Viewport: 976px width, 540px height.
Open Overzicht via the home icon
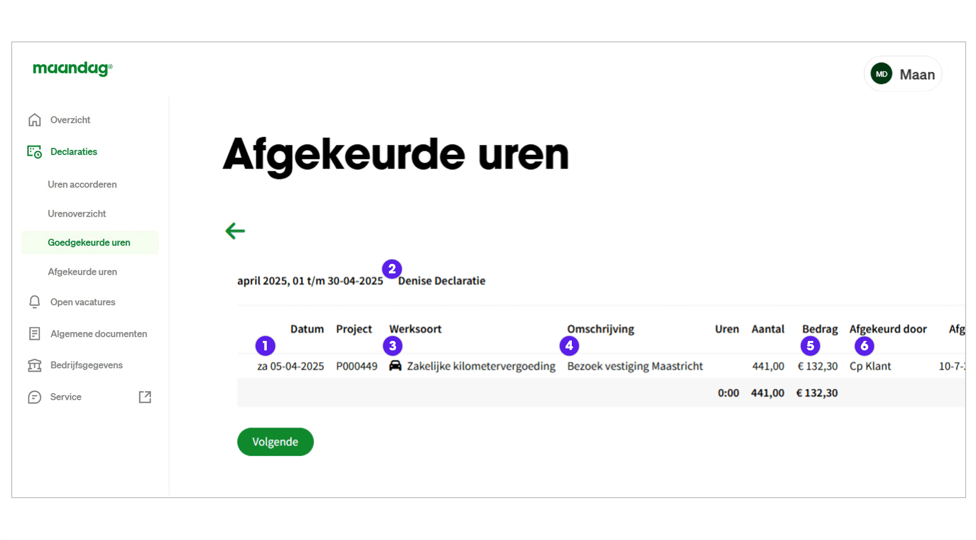(34, 119)
